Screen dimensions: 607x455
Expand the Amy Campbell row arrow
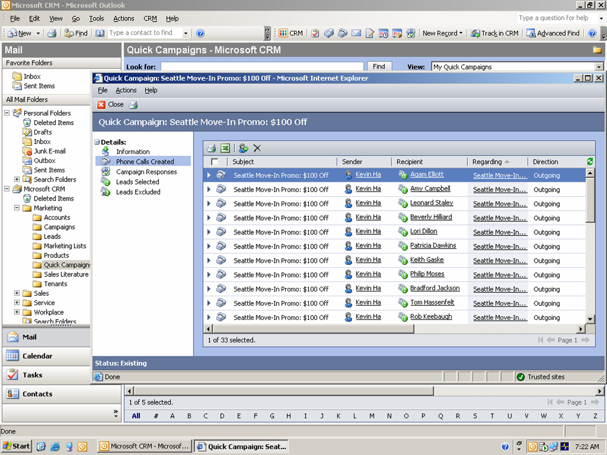point(209,190)
